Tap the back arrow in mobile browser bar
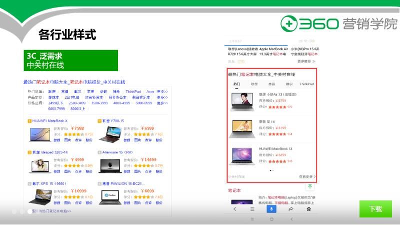Screen dimensions: 400x225 click(235, 209)
